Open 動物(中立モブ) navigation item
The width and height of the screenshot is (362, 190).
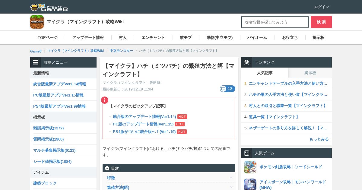tap(220, 38)
